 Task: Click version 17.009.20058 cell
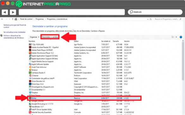coord(129,47)
